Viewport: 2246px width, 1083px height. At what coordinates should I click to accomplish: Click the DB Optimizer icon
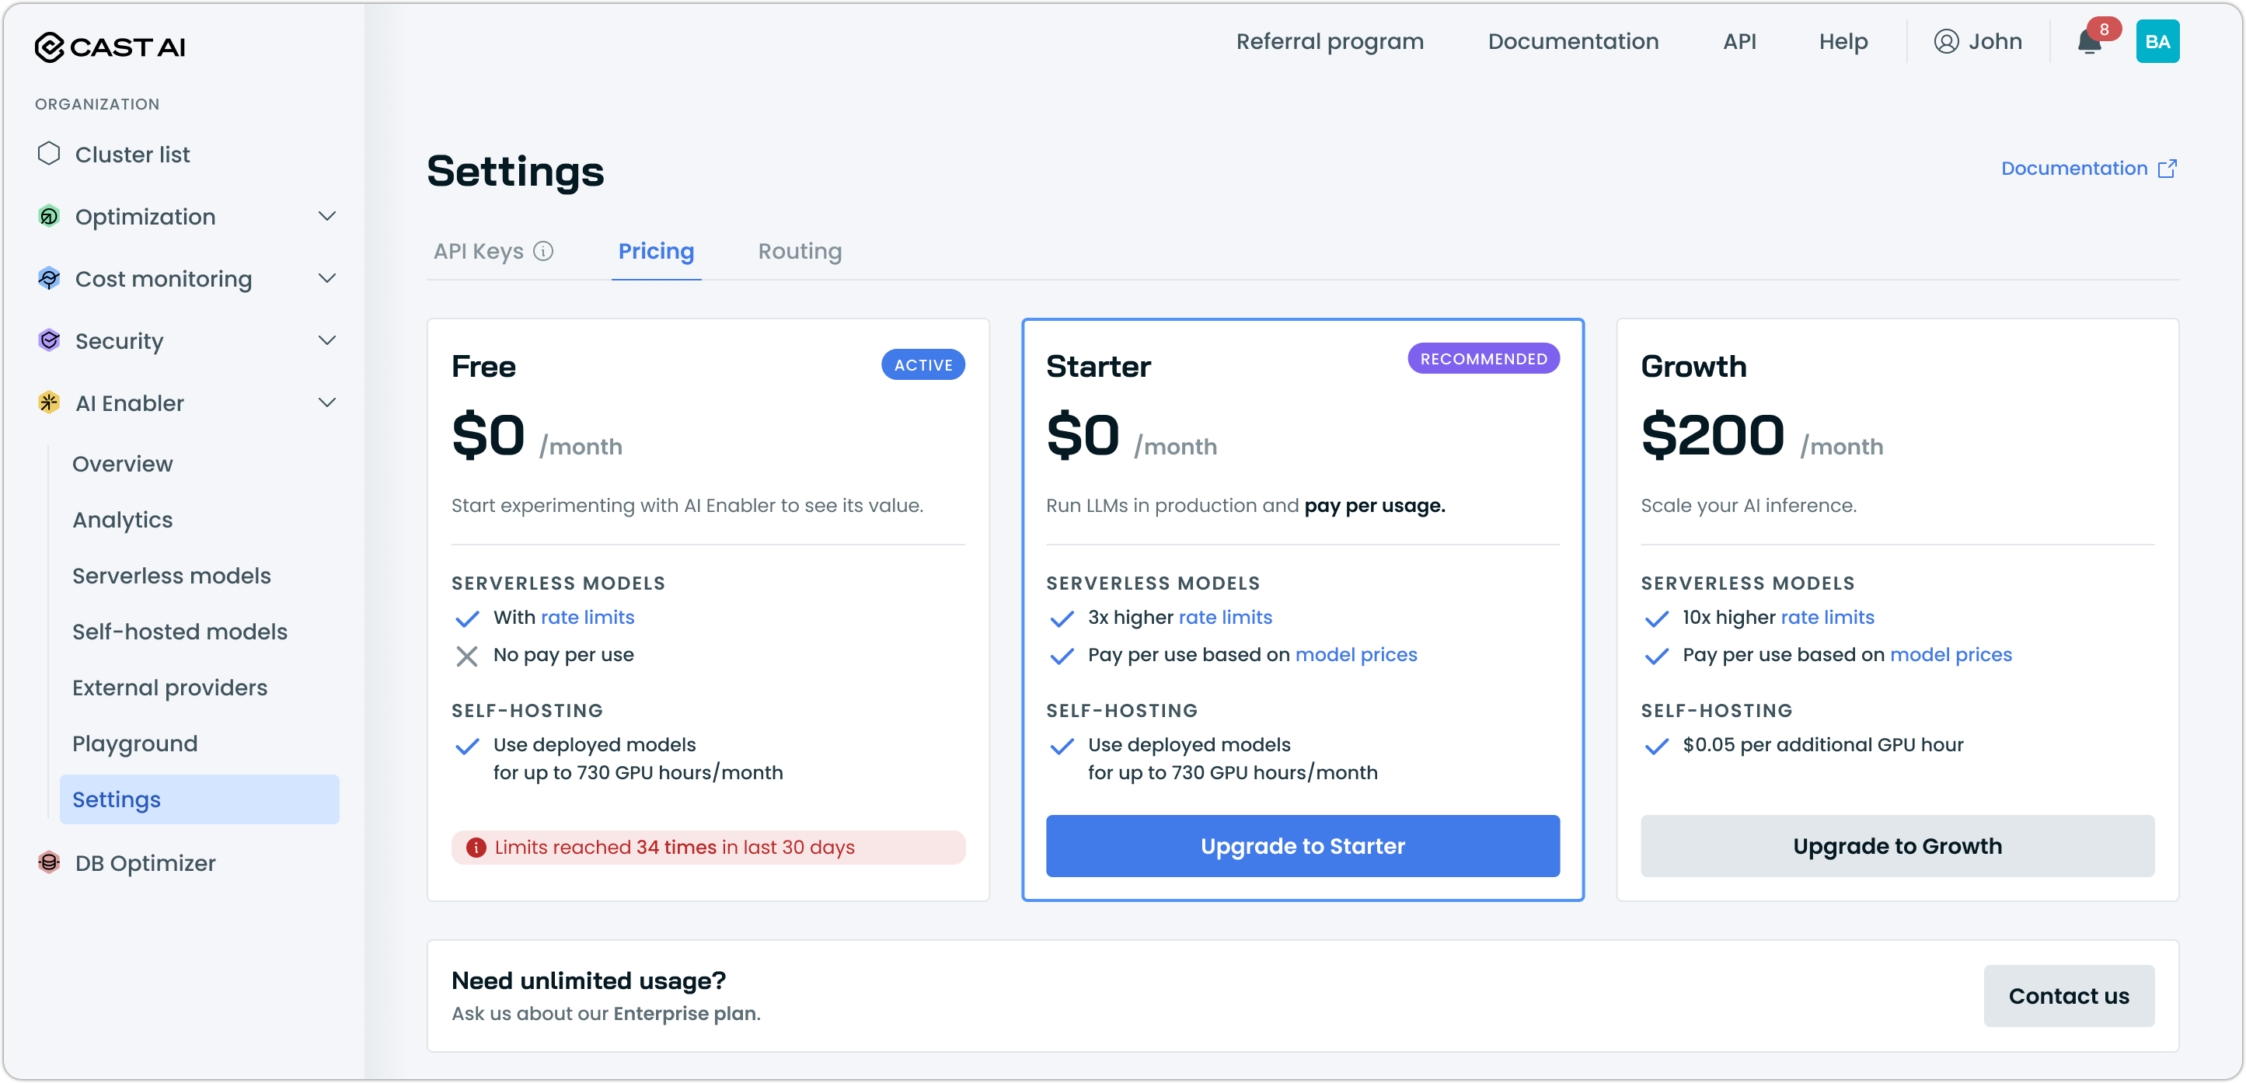(49, 862)
